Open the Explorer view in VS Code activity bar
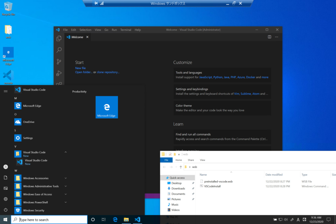Viewport: 336px width, 224px height. pos(59,38)
